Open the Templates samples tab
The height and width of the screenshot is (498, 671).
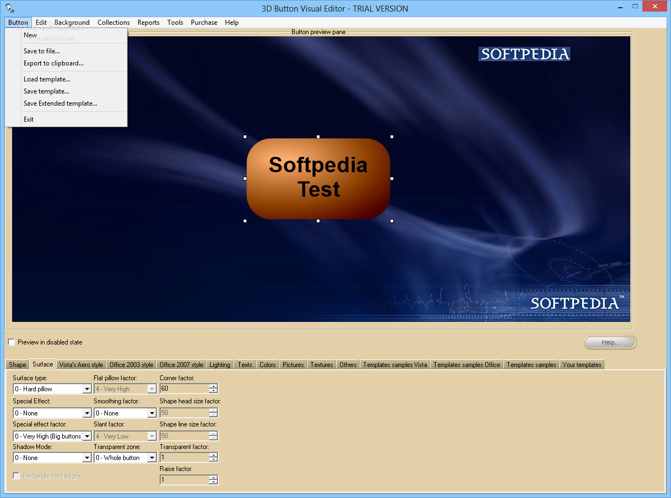pyautogui.click(x=531, y=365)
